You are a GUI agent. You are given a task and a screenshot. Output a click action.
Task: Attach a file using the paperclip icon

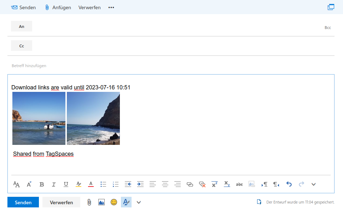pyautogui.click(x=89, y=202)
